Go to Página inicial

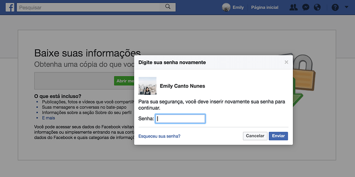click(265, 7)
